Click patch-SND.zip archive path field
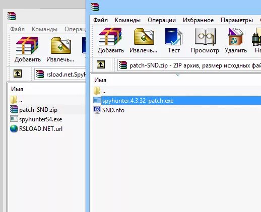 point(189,65)
